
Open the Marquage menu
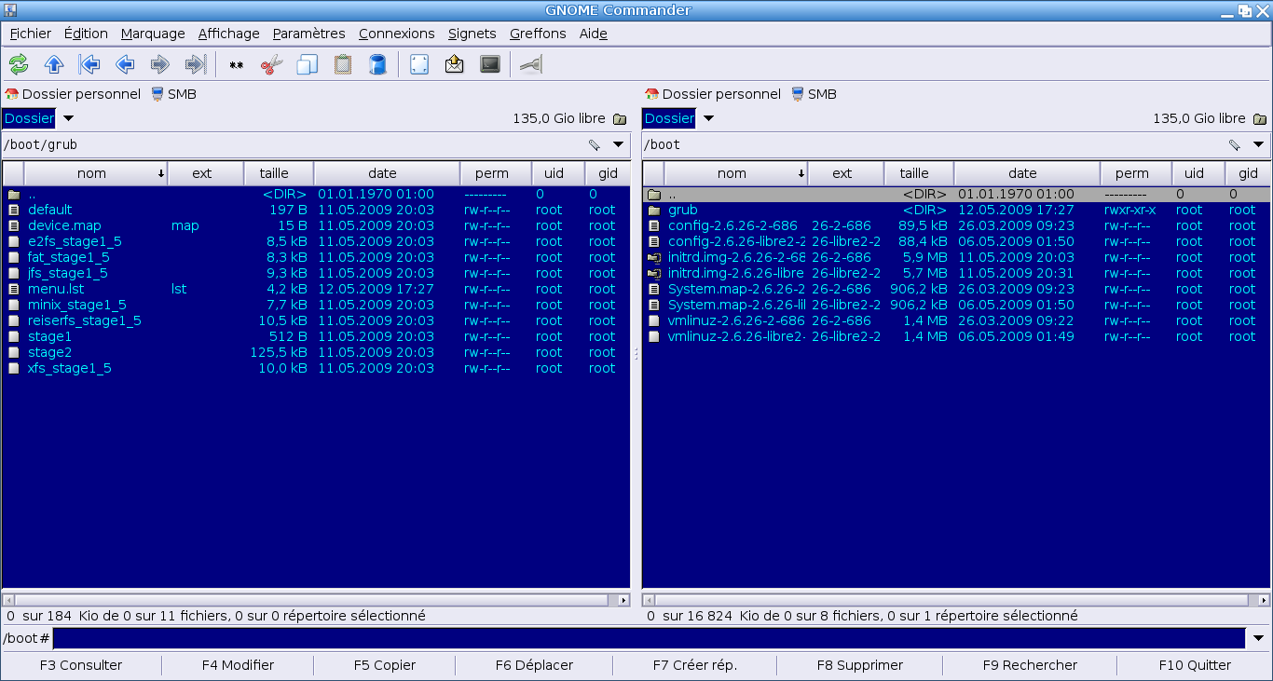coord(153,34)
